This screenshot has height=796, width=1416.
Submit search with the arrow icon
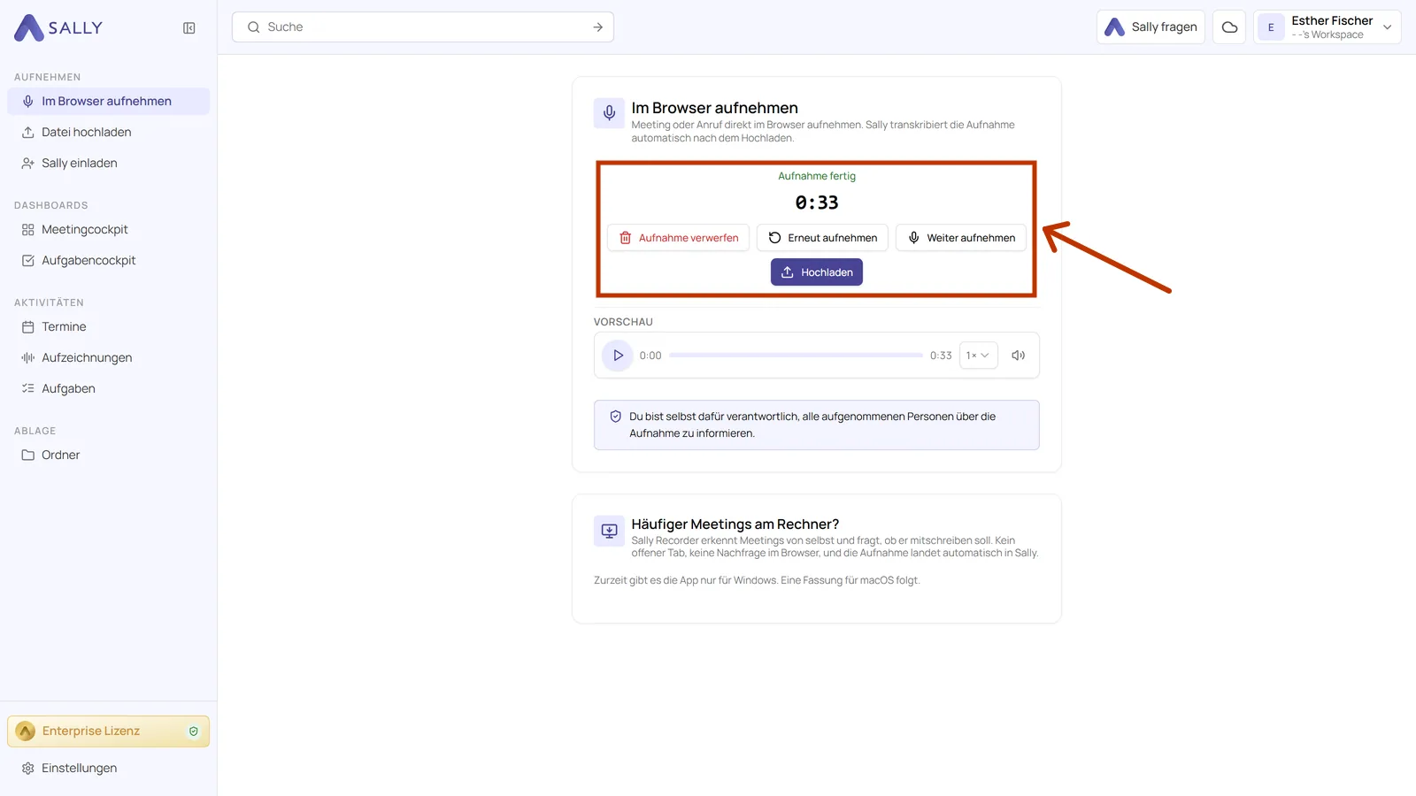(x=598, y=27)
